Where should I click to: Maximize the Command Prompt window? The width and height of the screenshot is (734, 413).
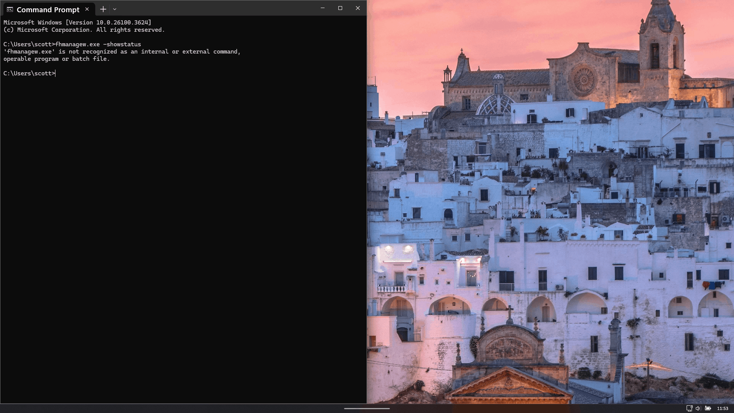(340, 8)
